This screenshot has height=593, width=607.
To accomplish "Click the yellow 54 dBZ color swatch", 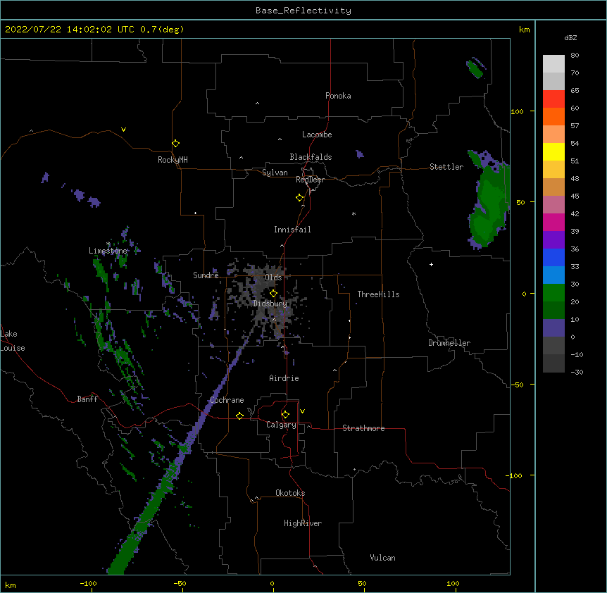I will tap(553, 151).
